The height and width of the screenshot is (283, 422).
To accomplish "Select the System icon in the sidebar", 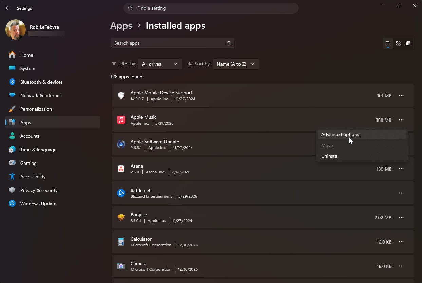I will point(12,68).
